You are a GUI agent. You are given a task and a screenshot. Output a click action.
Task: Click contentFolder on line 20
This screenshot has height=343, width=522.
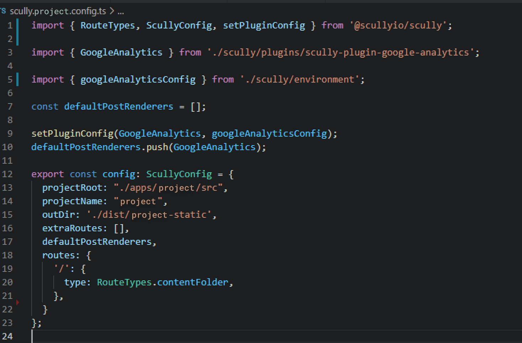[192, 282]
